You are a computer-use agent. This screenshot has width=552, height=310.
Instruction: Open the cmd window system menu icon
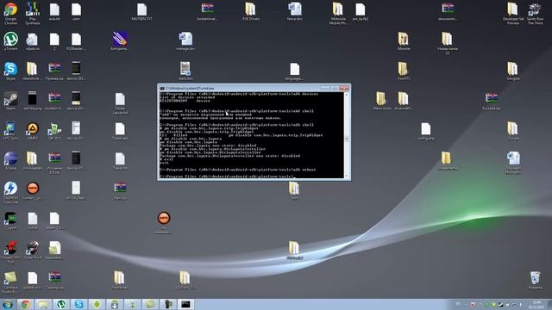point(162,88)
